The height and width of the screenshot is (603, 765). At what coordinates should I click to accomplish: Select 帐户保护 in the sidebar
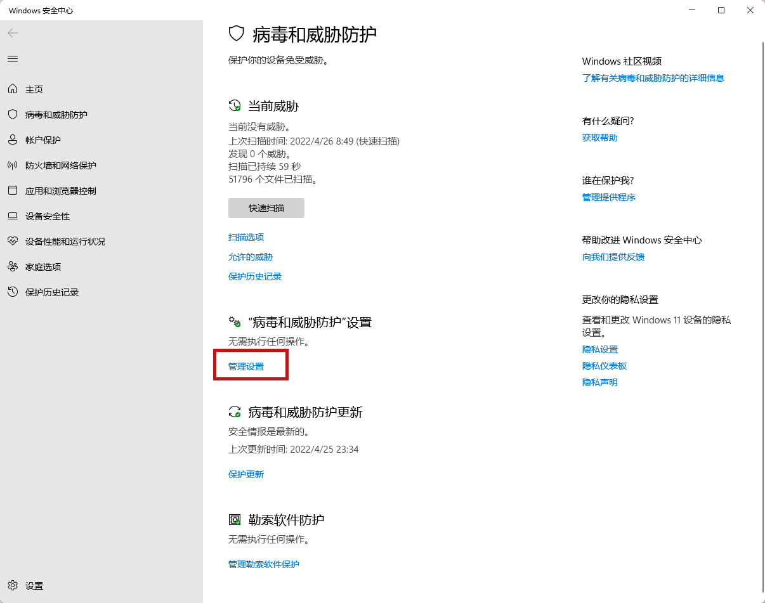coord(43,140)
